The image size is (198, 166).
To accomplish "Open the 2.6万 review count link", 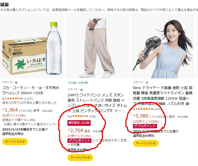I will tap(28, 99).
